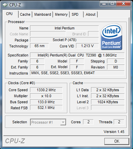
Task: Click the Technology value 65 nm
Action: (39, 46)
